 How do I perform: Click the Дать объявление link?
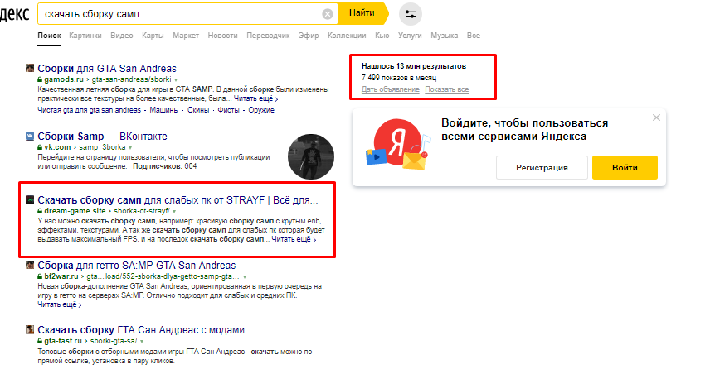391,89
